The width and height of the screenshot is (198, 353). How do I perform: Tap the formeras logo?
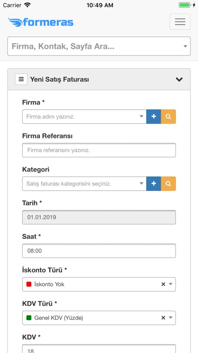pos(41,22)
